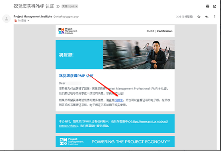Remove the inbox label with its x

[x=76, y=6]
